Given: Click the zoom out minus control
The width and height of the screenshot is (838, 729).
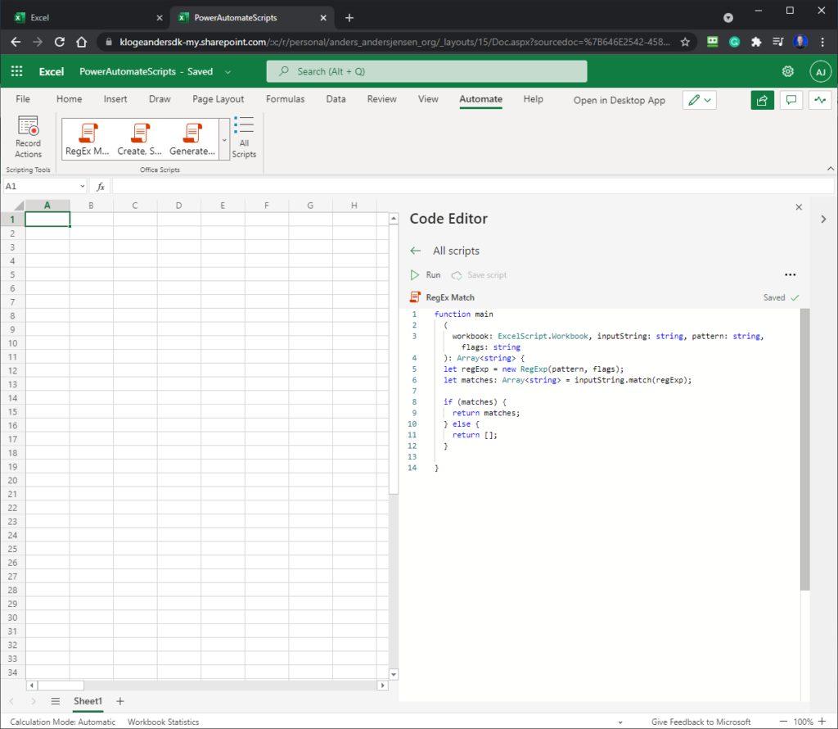Looking at the screenshot, I should point(783,722).
